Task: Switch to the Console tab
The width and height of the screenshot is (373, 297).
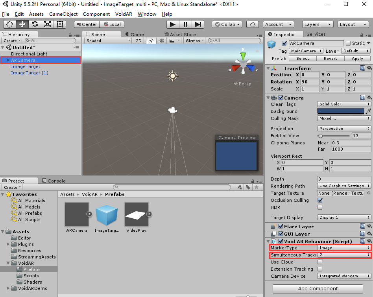Action: 54,181
